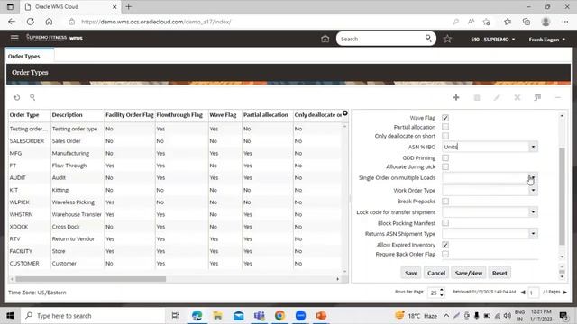
Task: Open Microsoft Teams from taskbar
Action: pos(259,316)
